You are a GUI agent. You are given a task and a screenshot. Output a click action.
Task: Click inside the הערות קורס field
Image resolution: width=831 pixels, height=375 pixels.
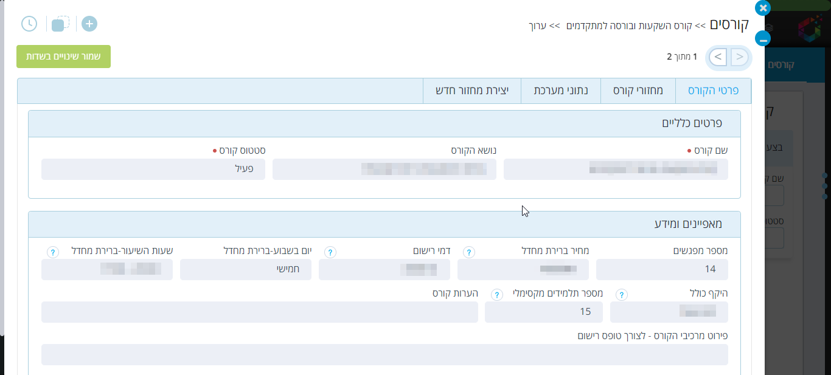(260, 312)
